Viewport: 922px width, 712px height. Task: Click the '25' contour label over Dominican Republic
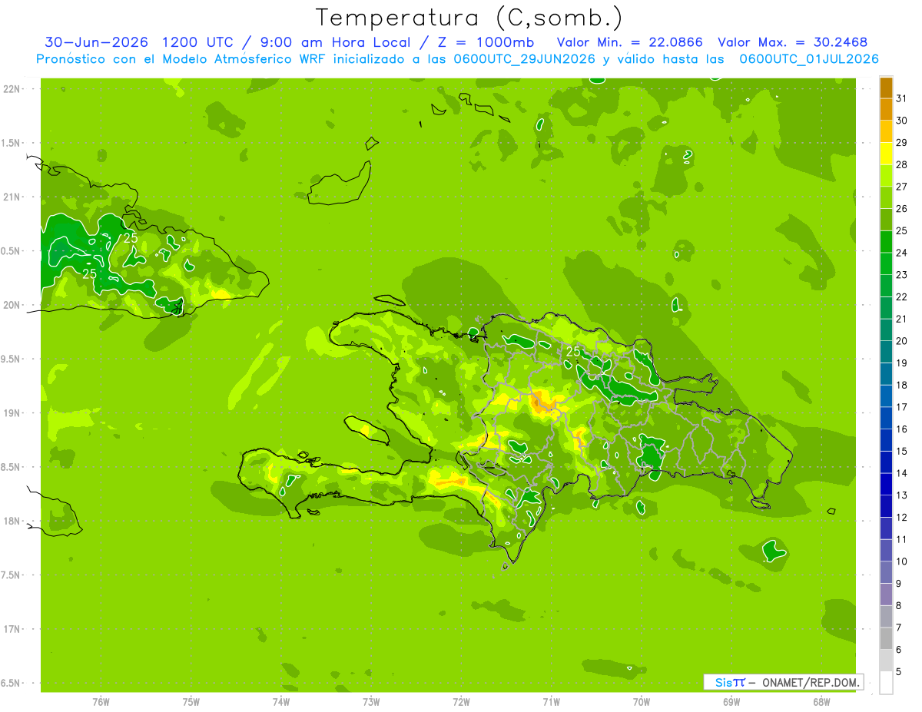pyautogui.click(x=572, y=351)
